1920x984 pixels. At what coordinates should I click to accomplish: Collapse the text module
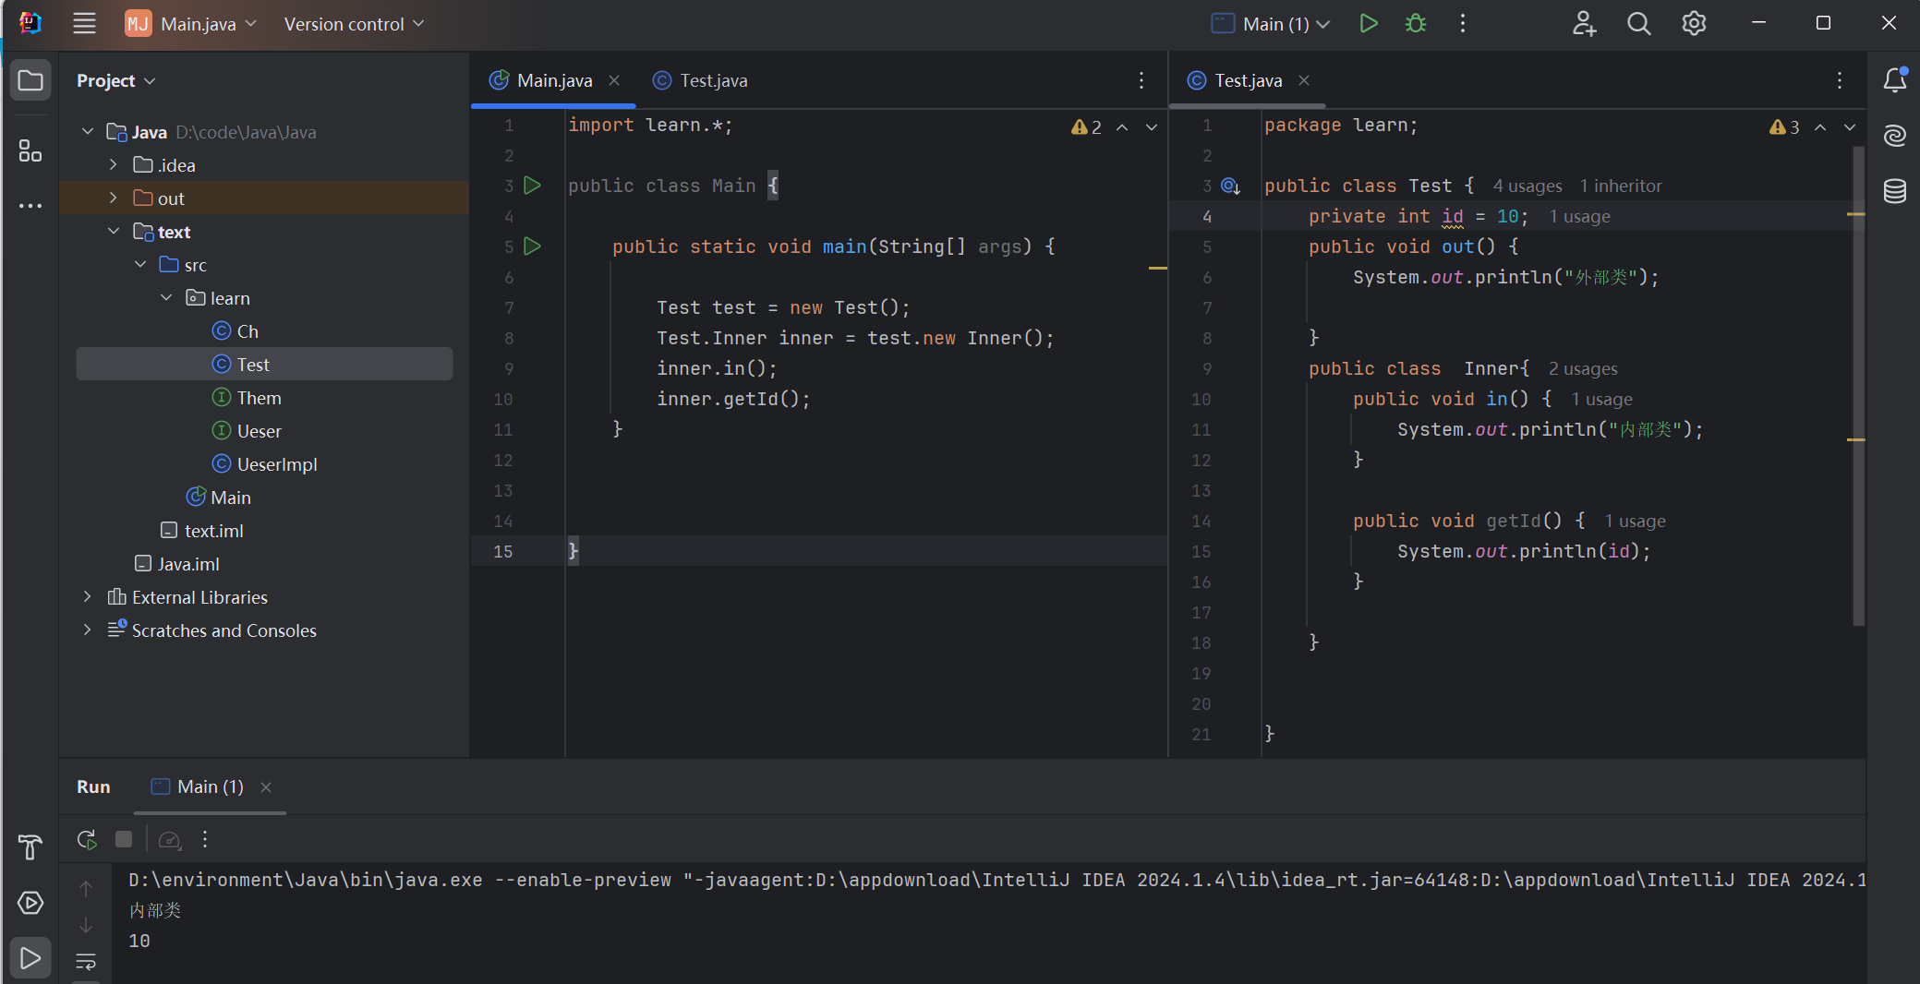[114, 232]
